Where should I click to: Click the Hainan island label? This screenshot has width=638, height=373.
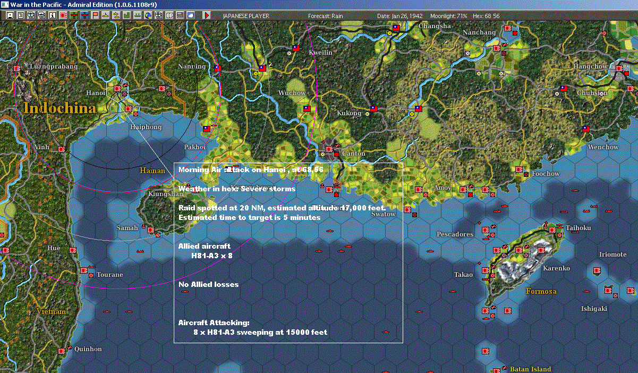tap(152, 171)
